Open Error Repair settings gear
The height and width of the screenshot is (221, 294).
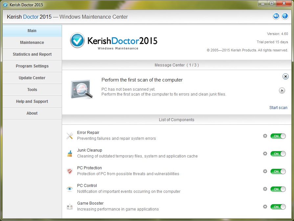(x=265, y=136)
